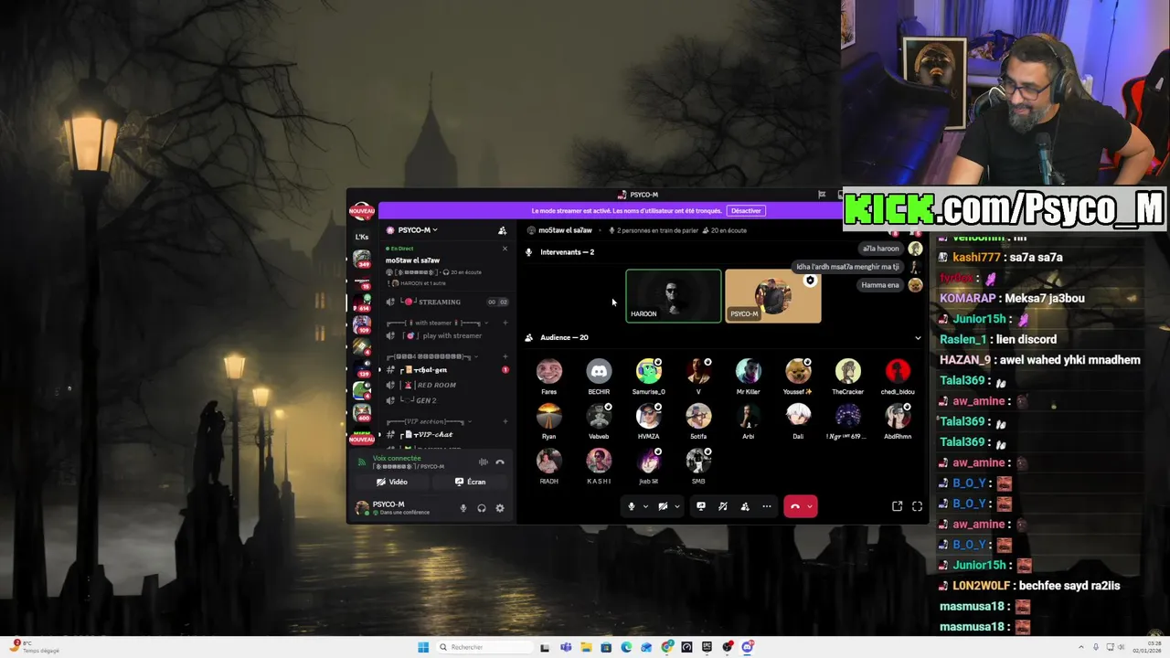Click the Youssef audience avatar
The height and width of the screenshot is (658, 1170).
(798, 371)
